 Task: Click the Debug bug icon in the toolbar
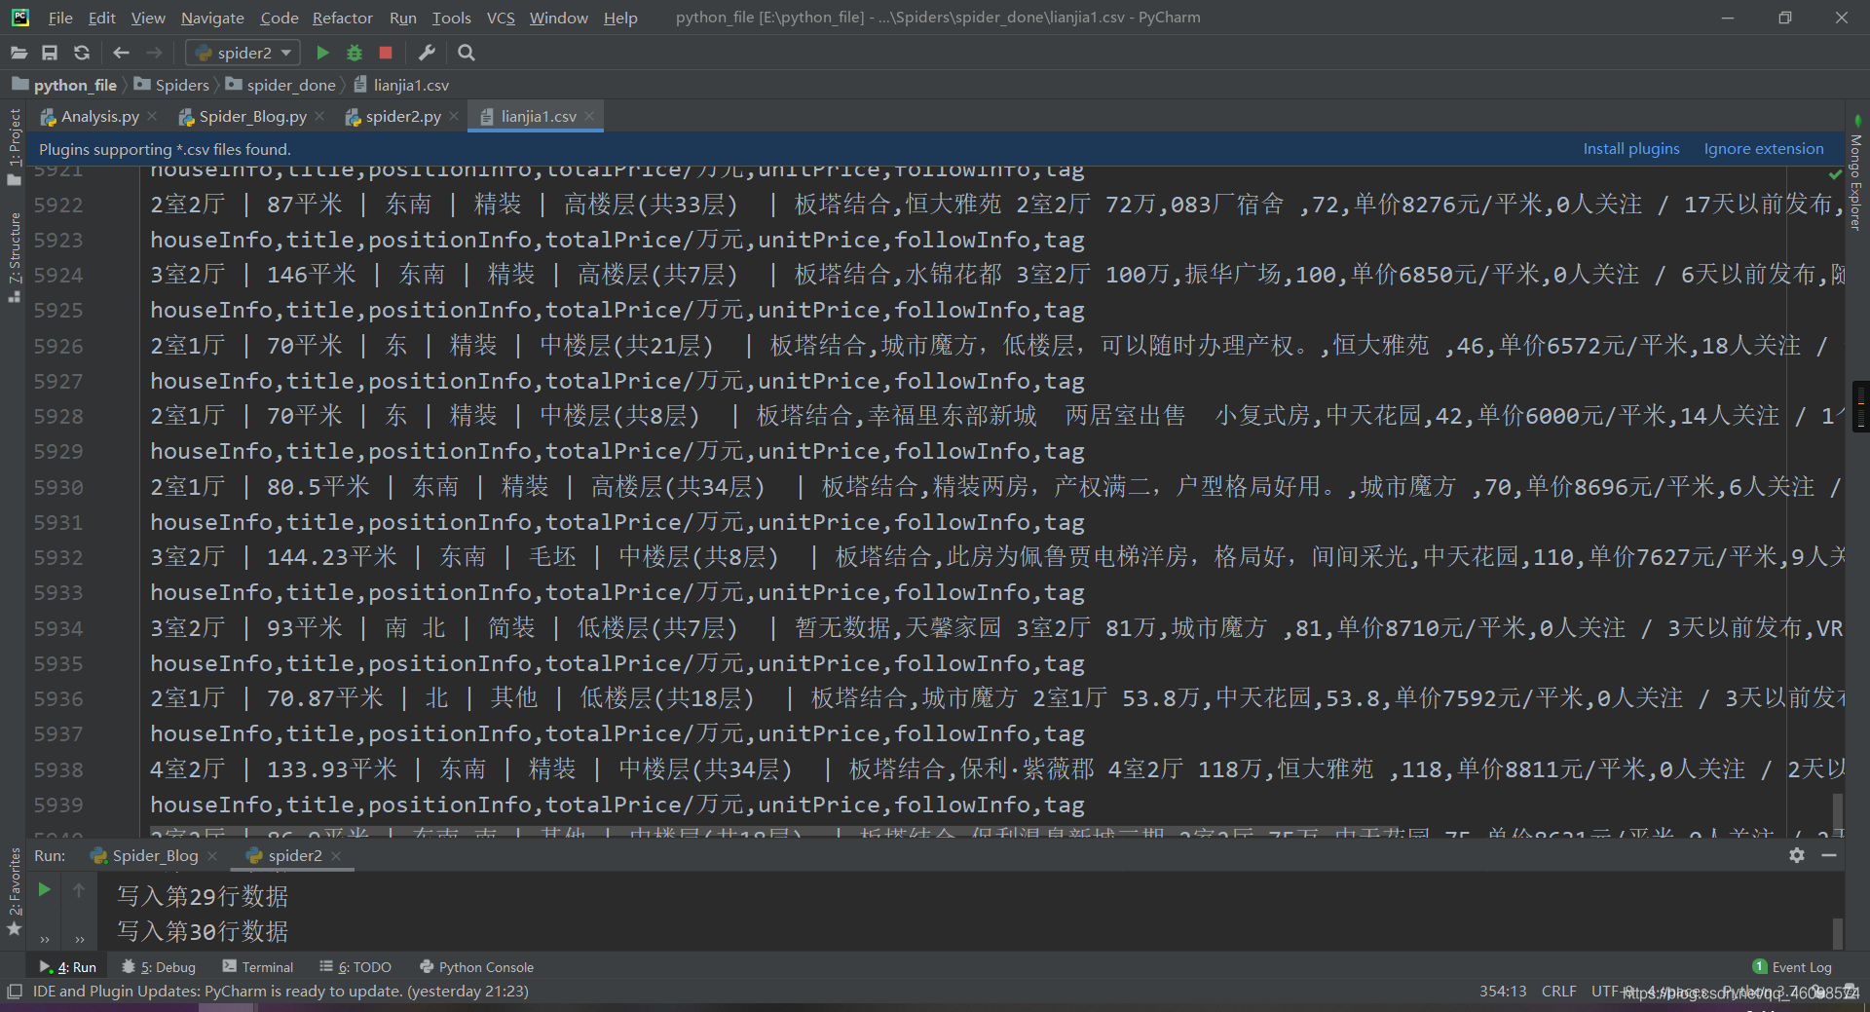pyautogui.click(x=354, y=53)
